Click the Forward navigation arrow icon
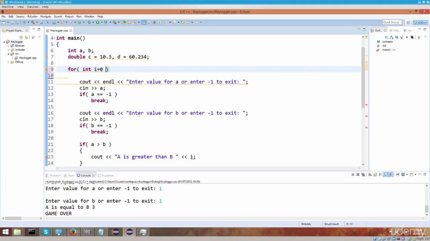Viewport: 430px width, 241px height. point(197,22)
